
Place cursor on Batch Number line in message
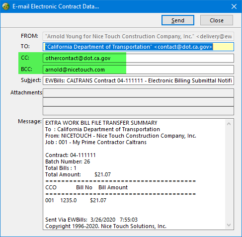click(68, 161)
